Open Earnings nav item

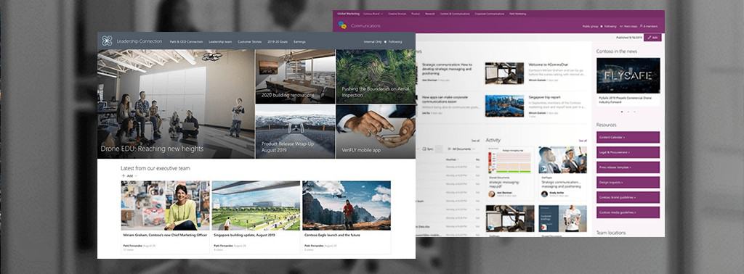click(x=299, y=41)
